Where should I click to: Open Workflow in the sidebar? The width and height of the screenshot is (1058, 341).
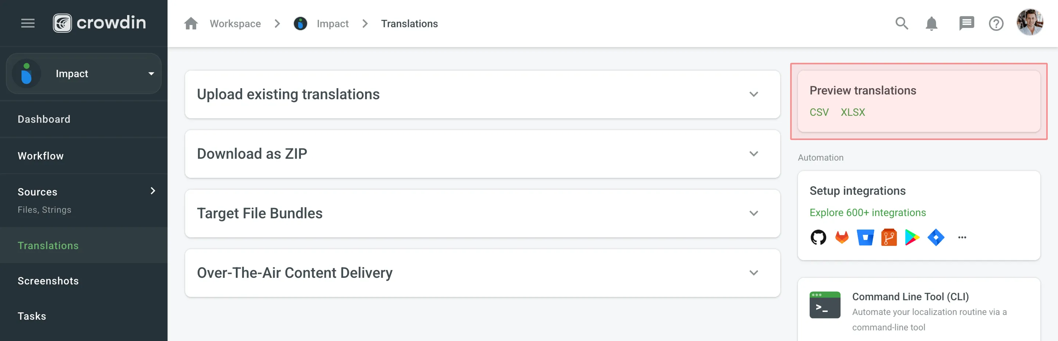click(x=41, y=156)
